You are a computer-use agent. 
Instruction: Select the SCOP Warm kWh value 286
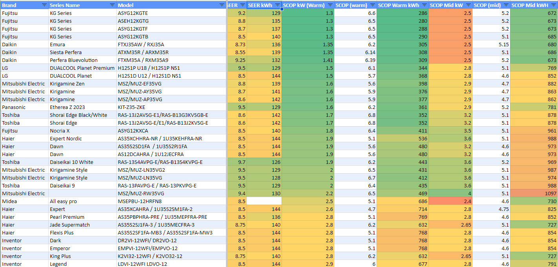pyautogui.click(x=402, y=13)
